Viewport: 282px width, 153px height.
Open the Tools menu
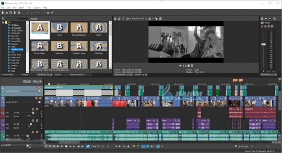[x=29, y=7]
